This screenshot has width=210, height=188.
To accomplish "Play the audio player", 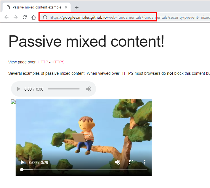I will tap(19, 89).
